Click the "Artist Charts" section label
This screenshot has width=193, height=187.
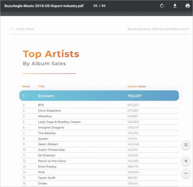click(25, 29)
